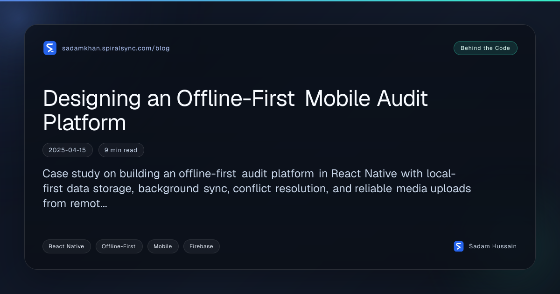Click the blue logo icon beside the blog URL
The height and width of the screenshot is (294, 560).
[x=50, y=48]
